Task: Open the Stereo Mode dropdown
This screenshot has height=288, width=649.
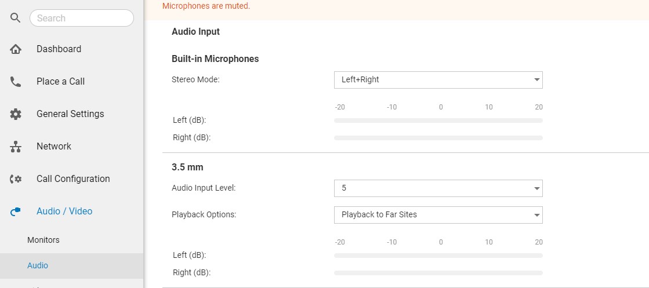Action: 438,80
